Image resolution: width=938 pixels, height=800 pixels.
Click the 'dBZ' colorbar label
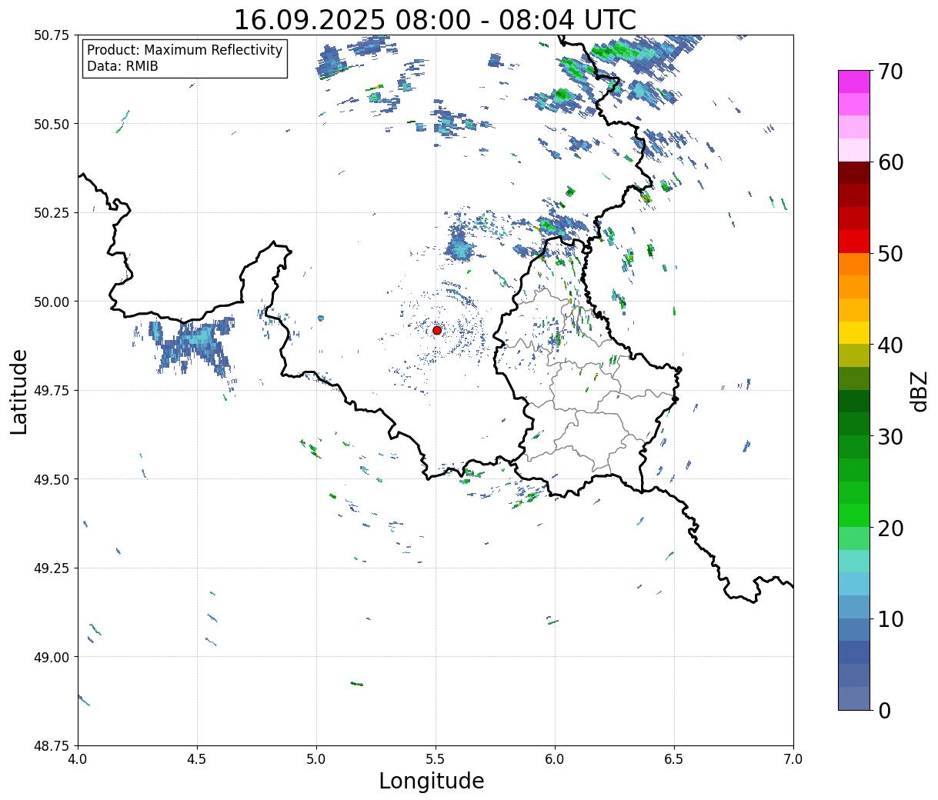coord(919,390)
